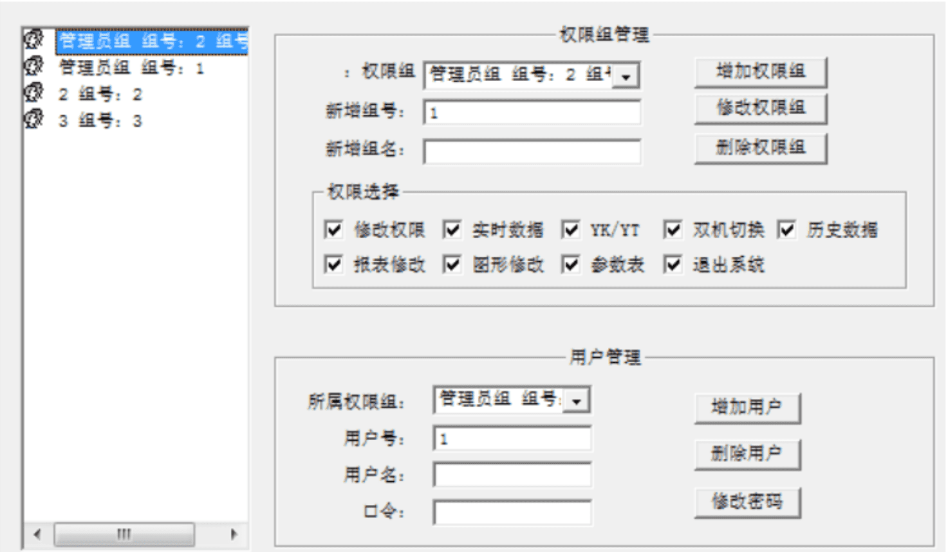Focus the 口令 password field

(x=512, y=513)
